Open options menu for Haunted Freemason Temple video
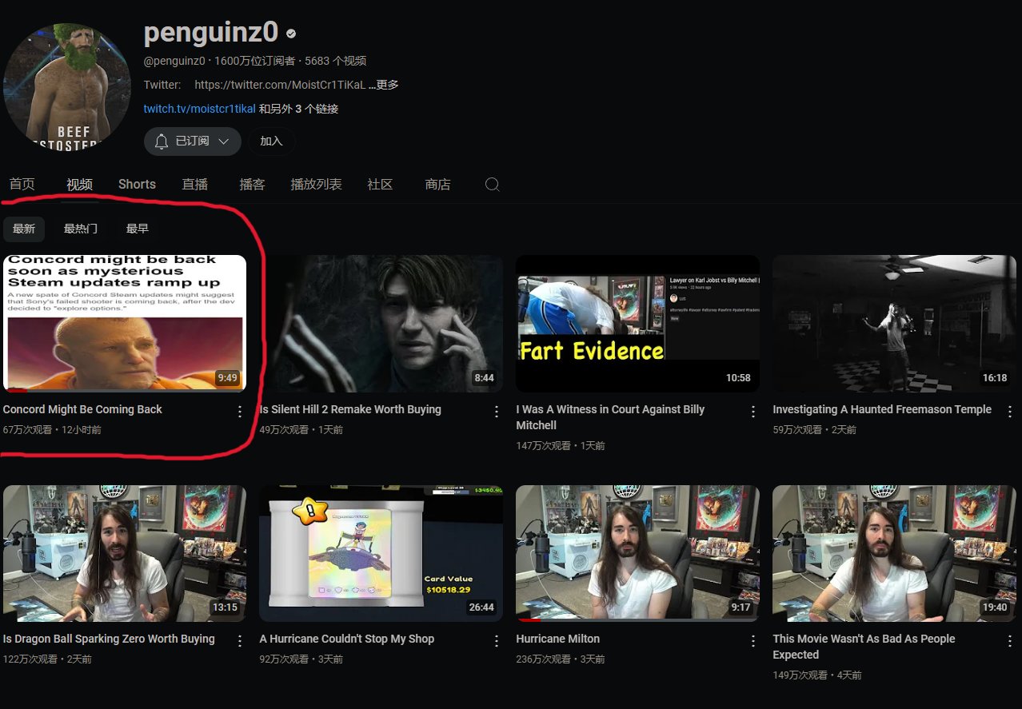 click(x=1009, y=412)
